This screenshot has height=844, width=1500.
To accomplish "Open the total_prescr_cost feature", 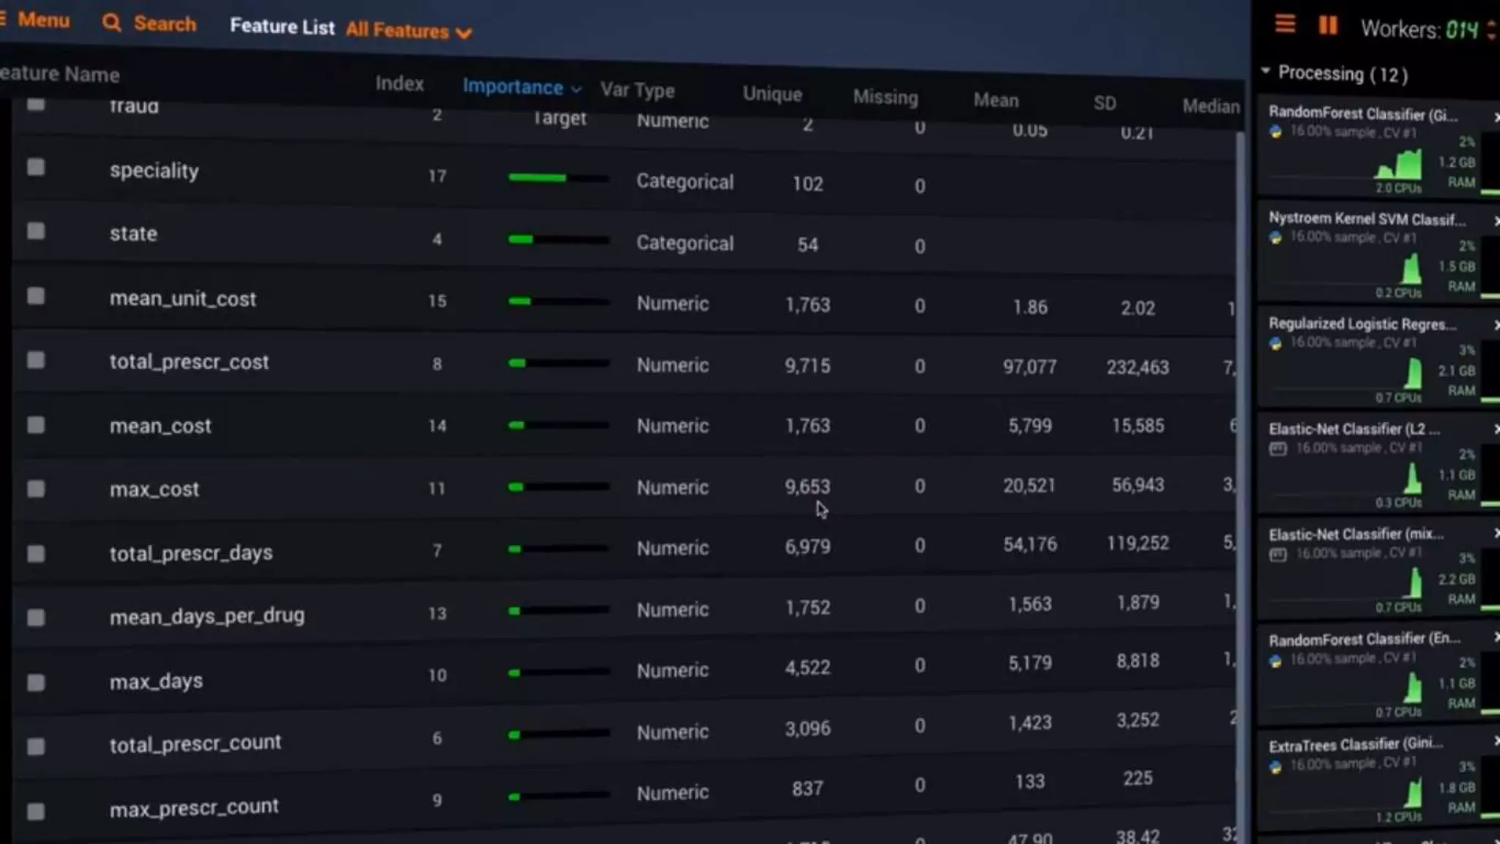I will pos(189,362).
